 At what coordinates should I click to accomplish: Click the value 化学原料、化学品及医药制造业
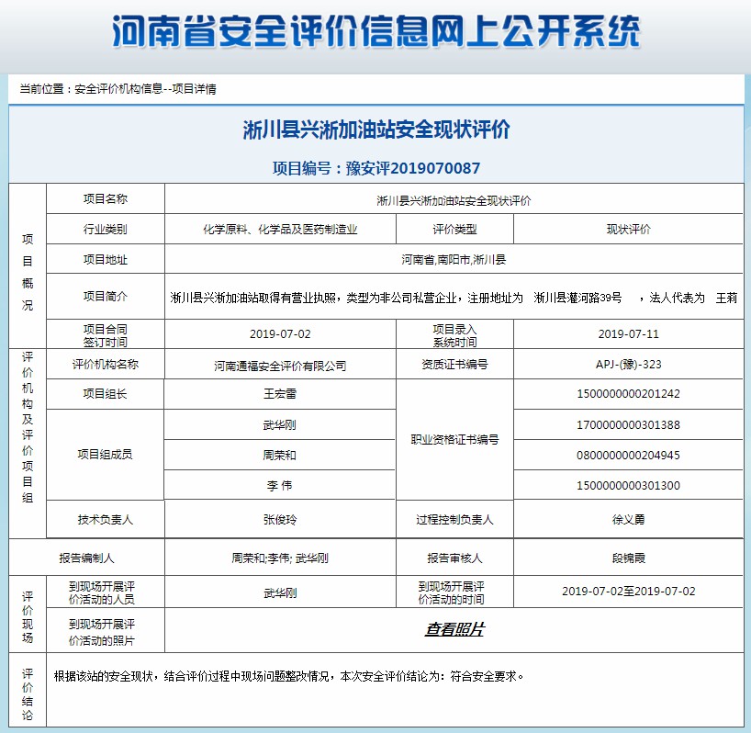pyautogui.click(x=280, y=230)
